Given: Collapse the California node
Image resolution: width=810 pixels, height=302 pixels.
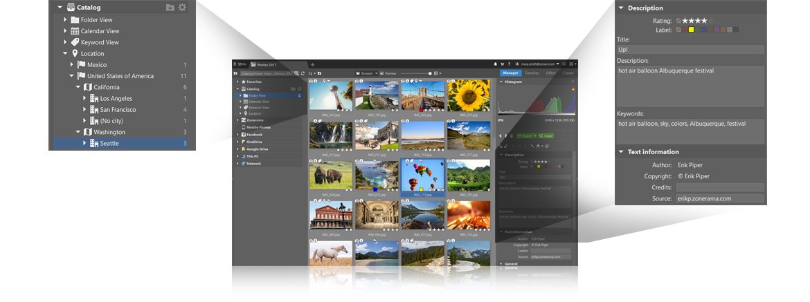Looking at the screenshot, I should 78,88.
